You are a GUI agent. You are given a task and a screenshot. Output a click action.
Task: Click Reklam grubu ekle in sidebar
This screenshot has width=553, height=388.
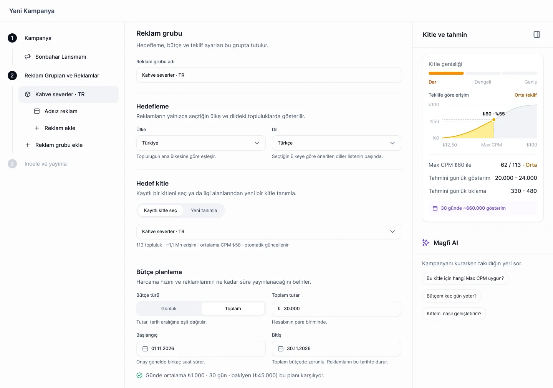point(59,145)
